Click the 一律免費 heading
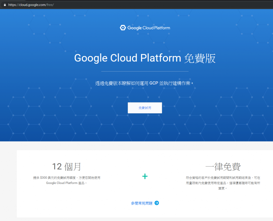This screenshot has width=273, height=221. (x=223, y=167)
